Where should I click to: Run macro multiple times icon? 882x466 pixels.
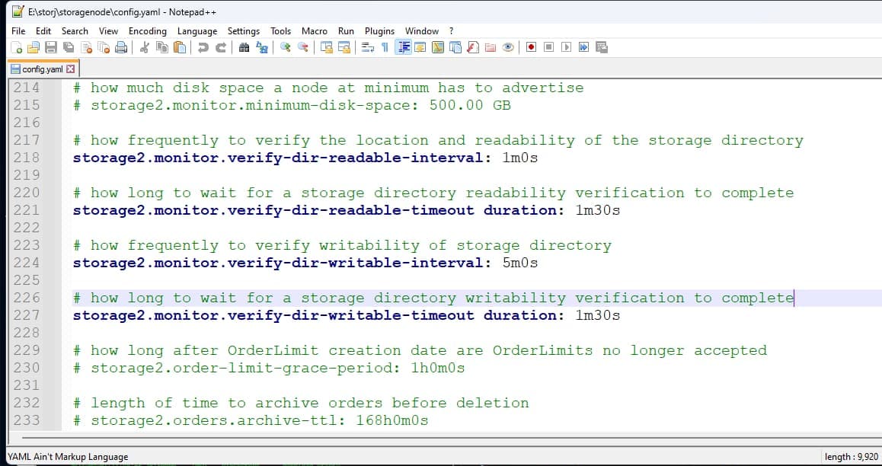point(584,48)
